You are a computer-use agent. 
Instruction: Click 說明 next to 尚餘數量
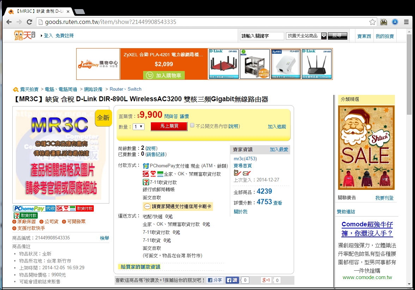coord(151,148)
